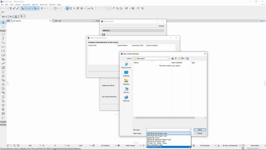Click Default button in Place Hotlink dialog
Image resolution: width=266 pixels, height=150 pixels.
pyautogui.click(x=161, y=26)
